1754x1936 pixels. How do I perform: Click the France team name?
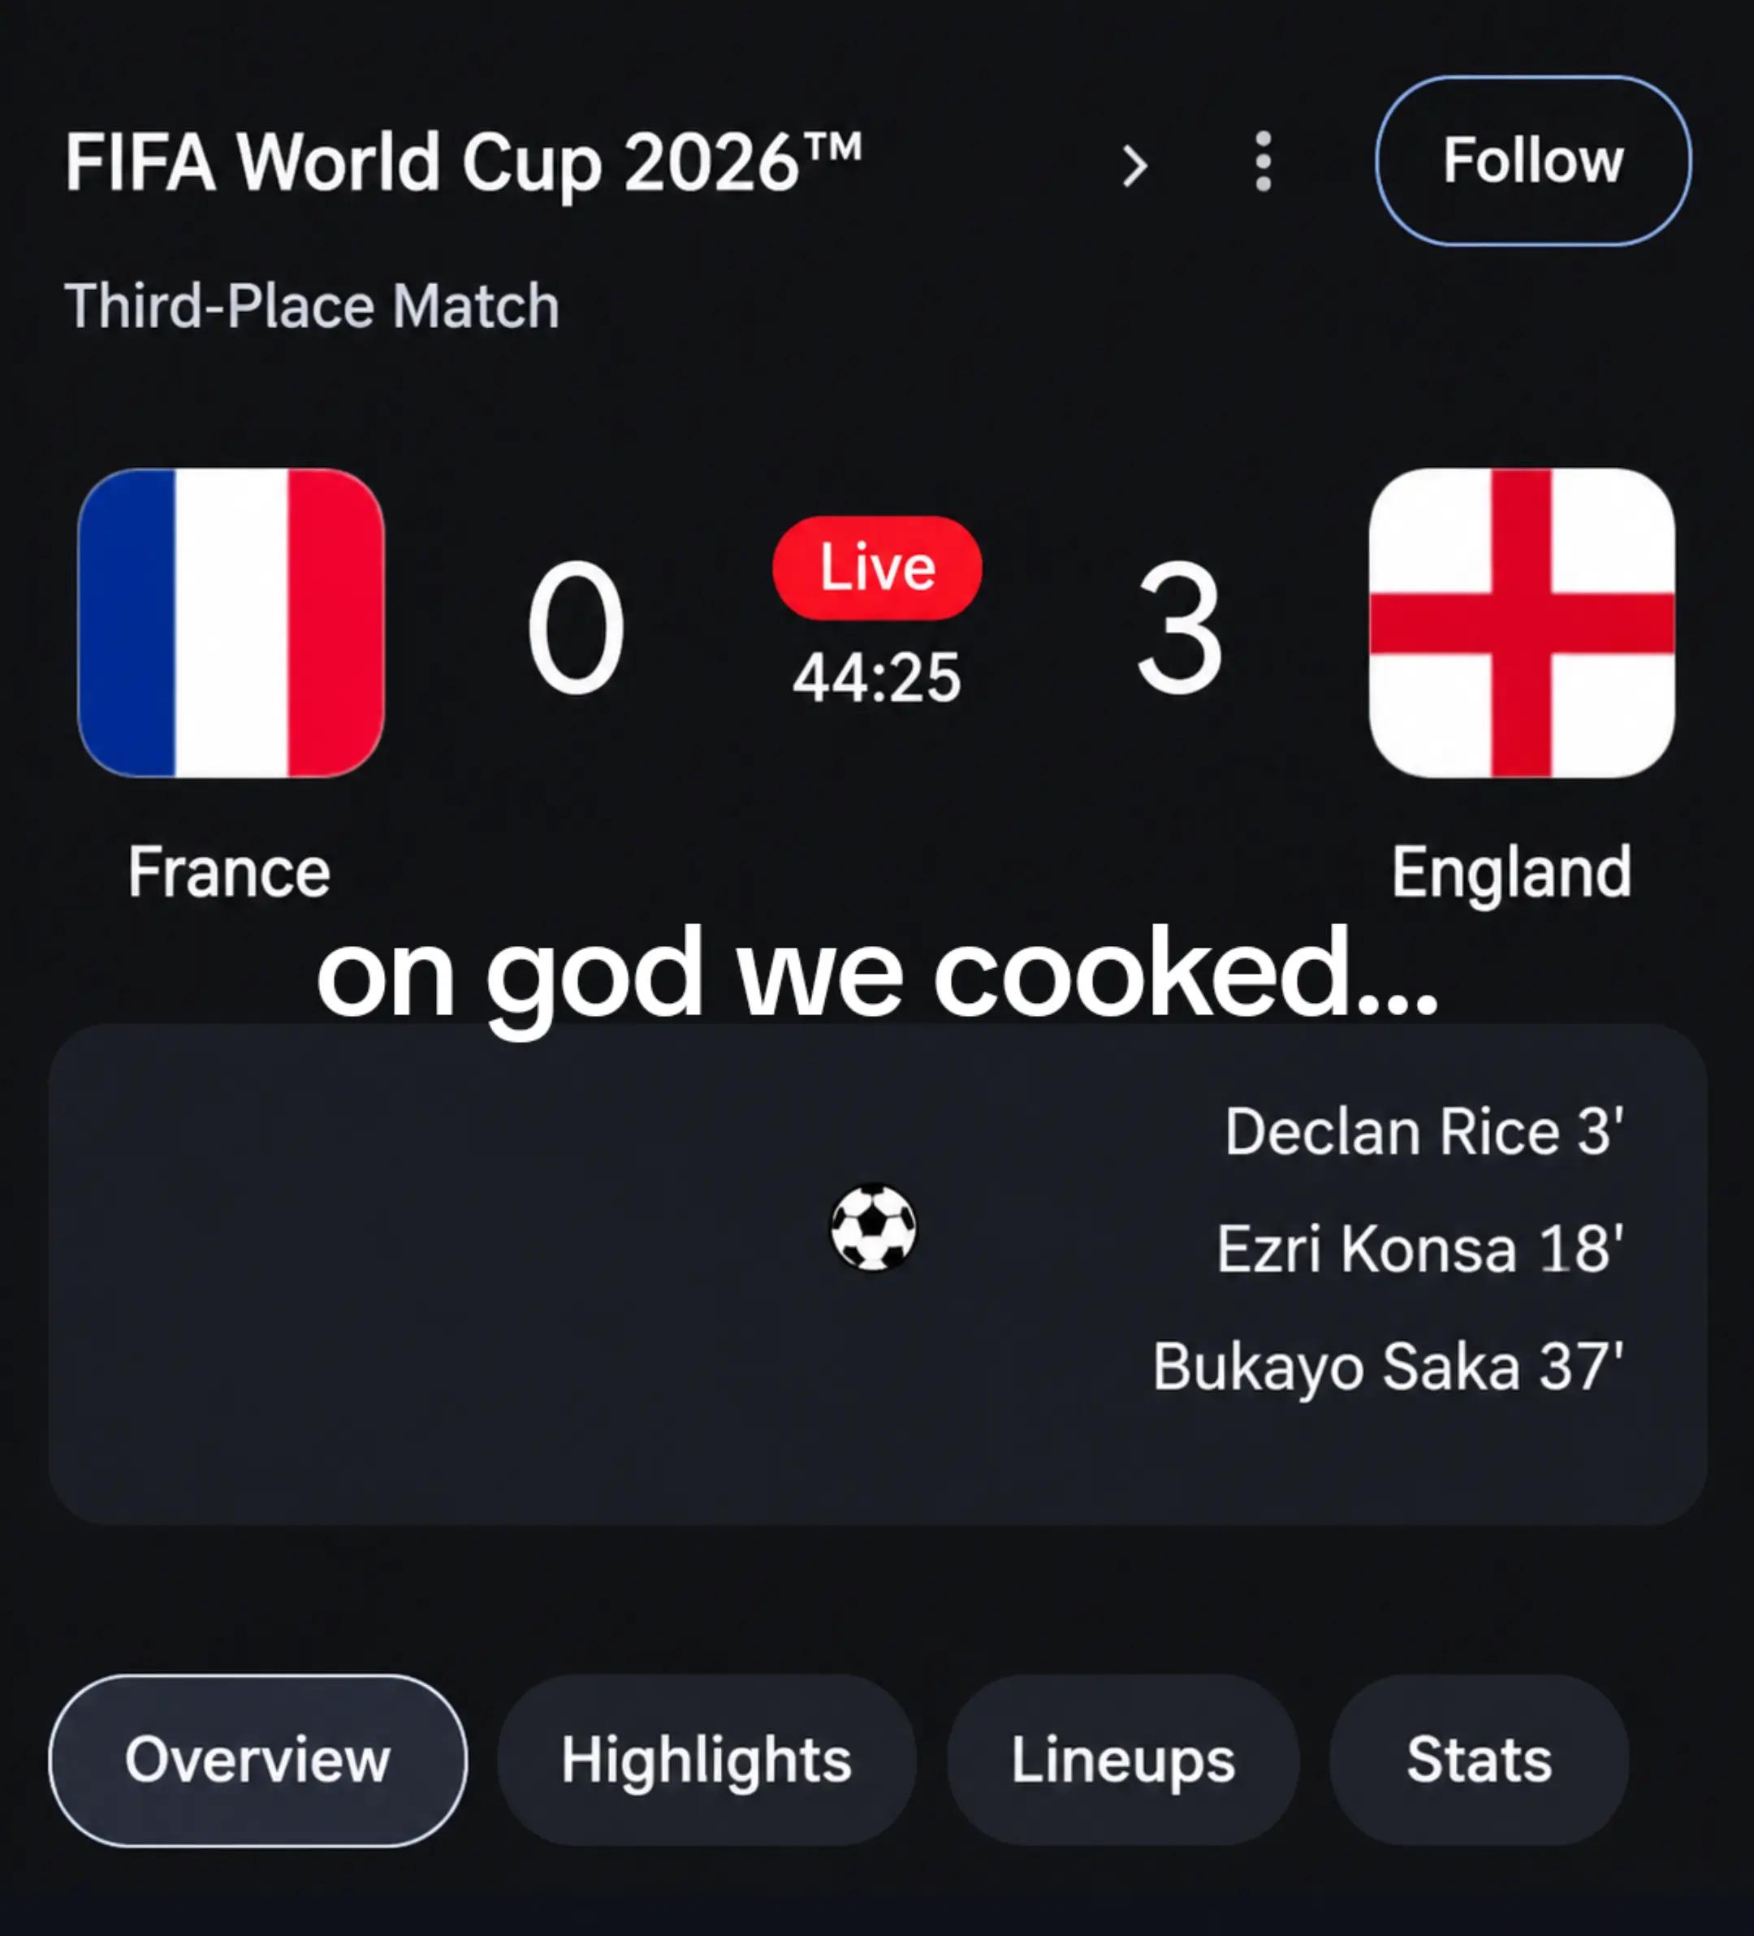click(230, 872)
